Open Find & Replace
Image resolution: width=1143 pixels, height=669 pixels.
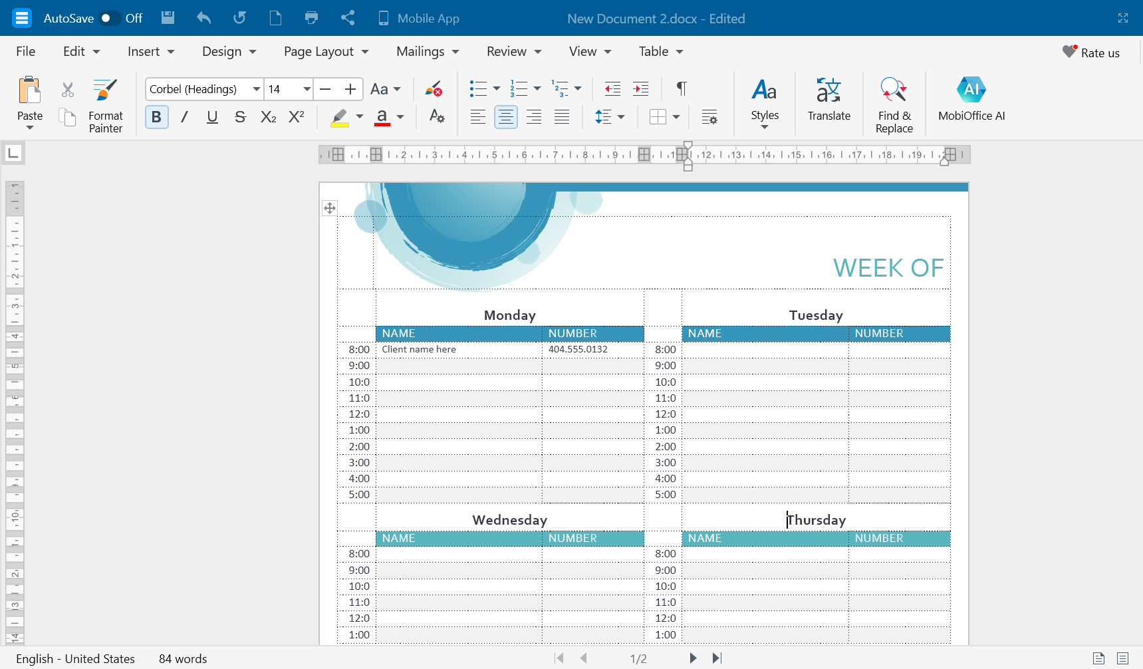point(894,104)
